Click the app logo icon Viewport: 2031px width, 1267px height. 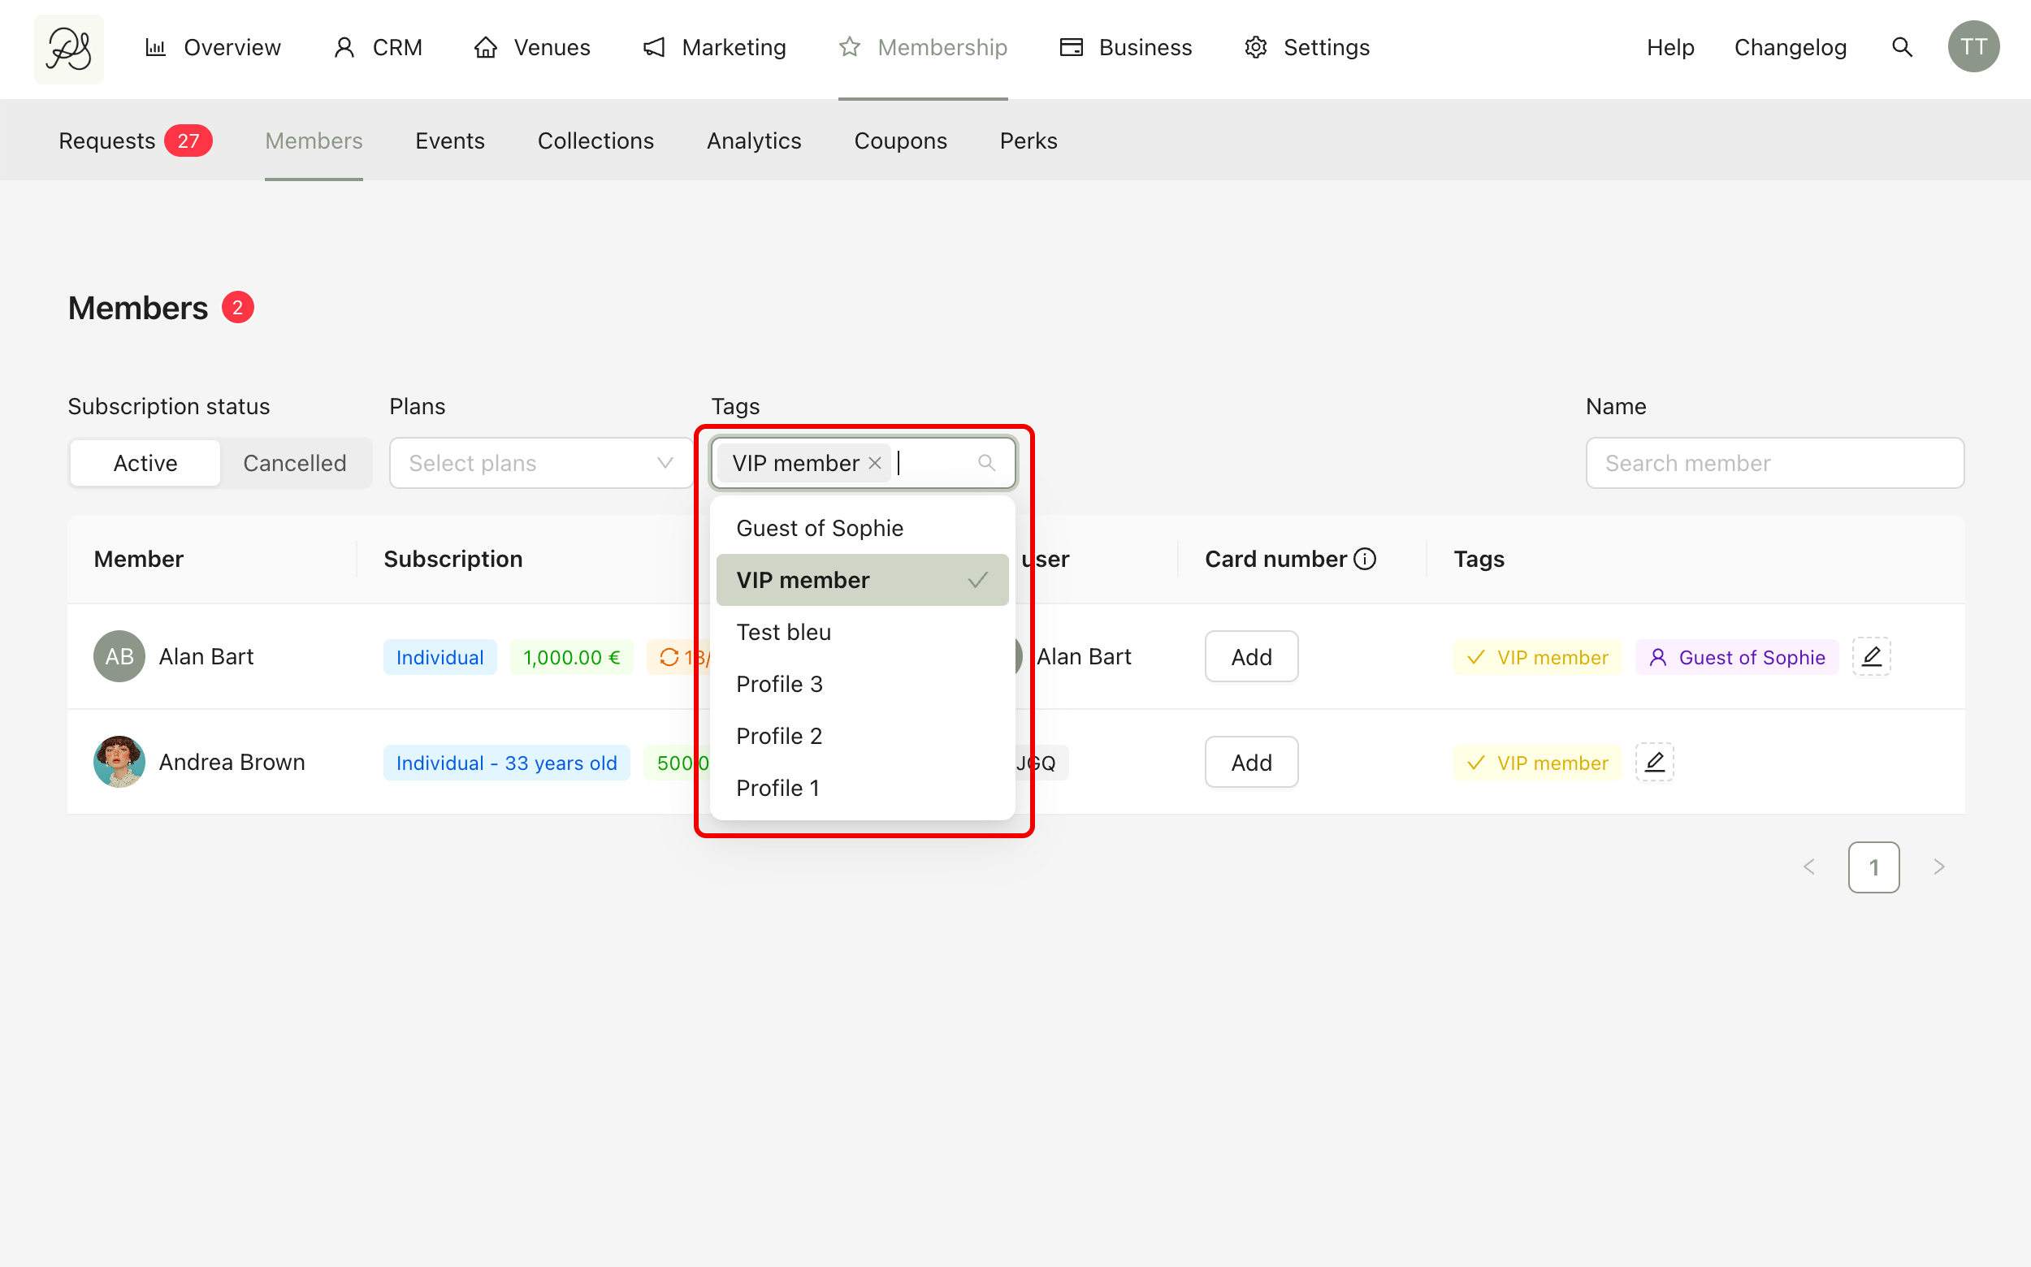pyautogui.click(x=69, y=49)
